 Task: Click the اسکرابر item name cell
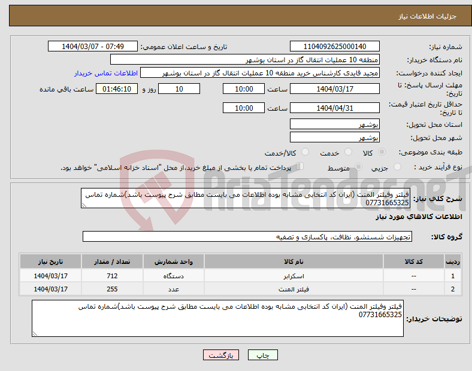pyautogui.click(x=294, y=276)
